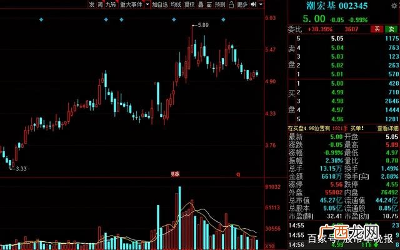Click the big price 5.00 in header
400x250 pixels.
[x=314, y=19]
